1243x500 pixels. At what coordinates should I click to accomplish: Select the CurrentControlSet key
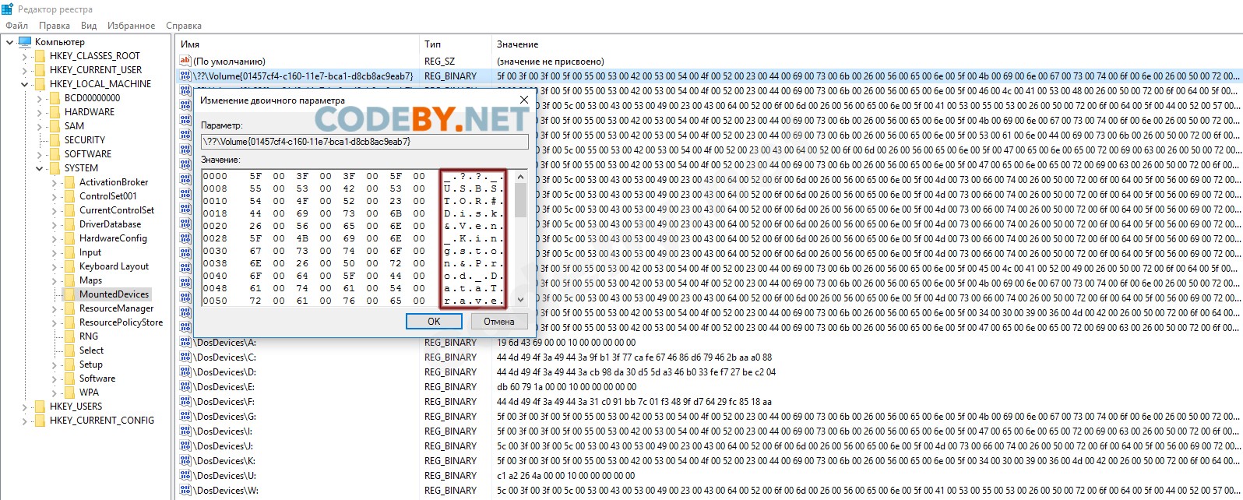pos(117,210)
